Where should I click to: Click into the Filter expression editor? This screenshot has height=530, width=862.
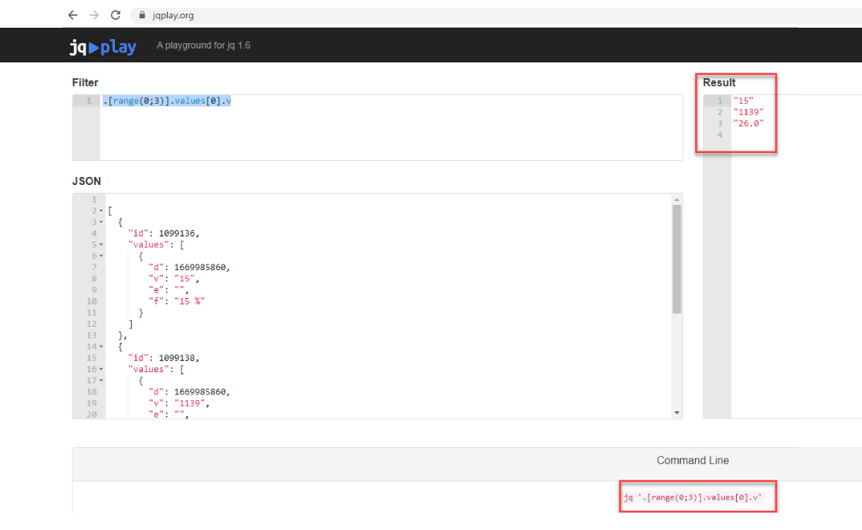[x=391, y=128]
